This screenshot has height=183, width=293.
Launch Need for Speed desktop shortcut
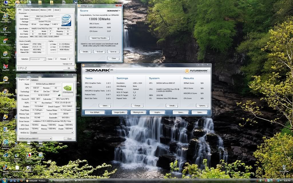tap(17, 157)
